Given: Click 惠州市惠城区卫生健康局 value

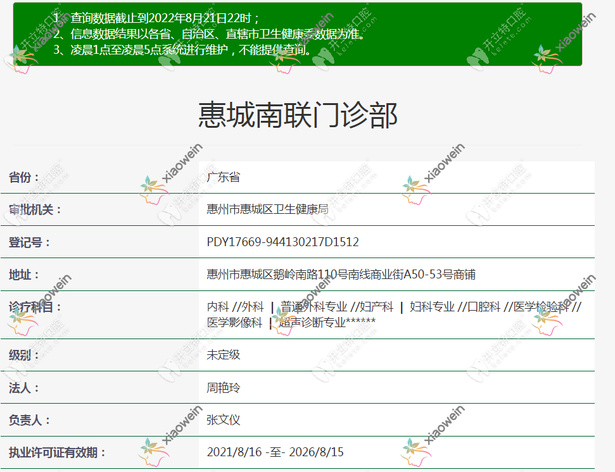Looking at the screenshot, I should (x=267, y=209).
